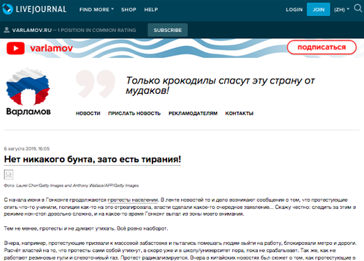This screenshot has width=364, height=261.
Task: Click the YouTube play logo icon
Action: [x=15, y=48]
